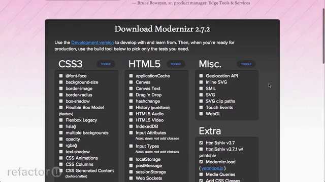The image size is (325, 182).
Task: Enable the localStorage checkbox
Action: [131, 159]
